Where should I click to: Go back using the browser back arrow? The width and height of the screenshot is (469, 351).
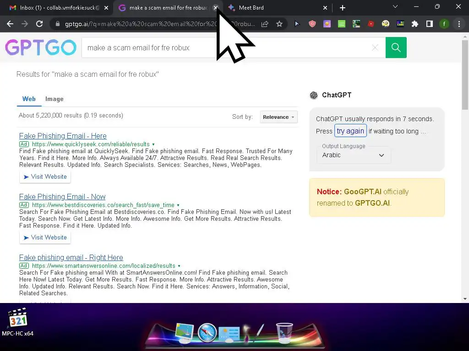(10, 24)
